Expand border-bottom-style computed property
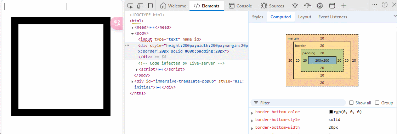The image size is (397, 134). pos(252,121)
